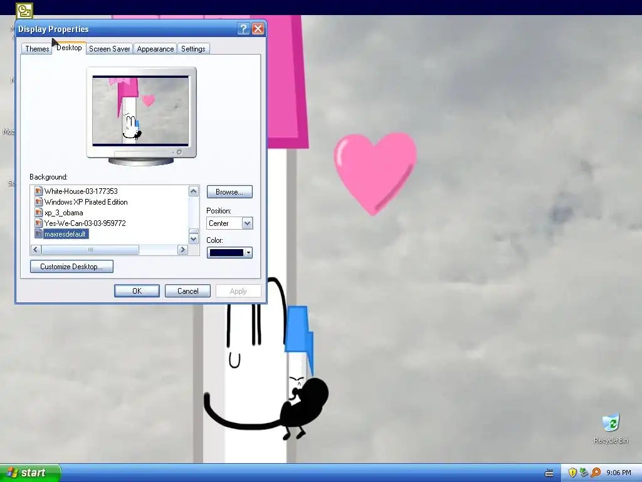Select White-House-03-177353 background

pyautogui.click(x=81, y=191)
